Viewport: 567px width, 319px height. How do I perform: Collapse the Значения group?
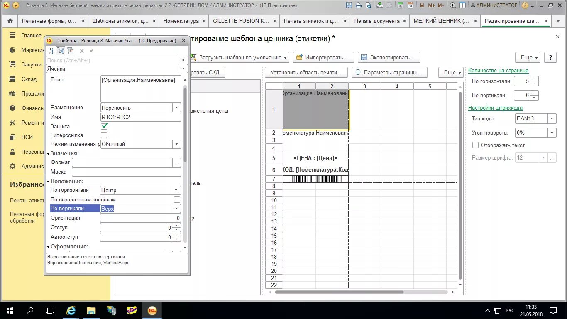point(48,154)
